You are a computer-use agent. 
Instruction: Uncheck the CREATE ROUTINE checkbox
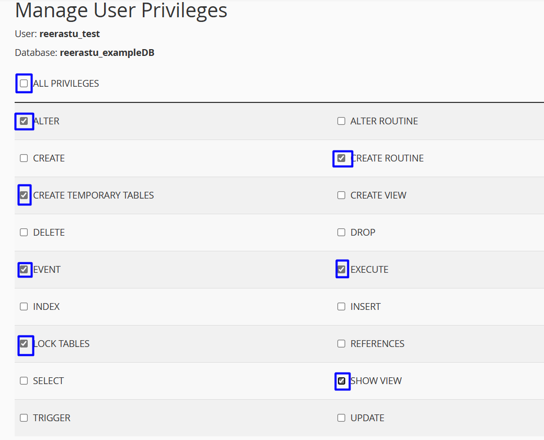tap(342, 158)
